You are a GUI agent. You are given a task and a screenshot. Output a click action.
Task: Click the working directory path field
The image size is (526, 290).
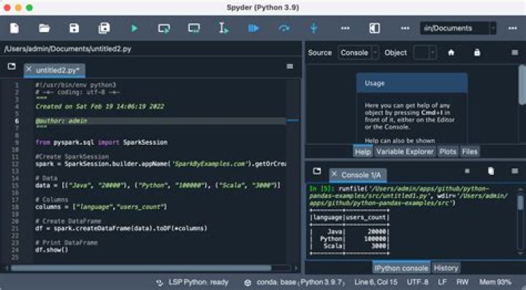click(x=455, y=28)
